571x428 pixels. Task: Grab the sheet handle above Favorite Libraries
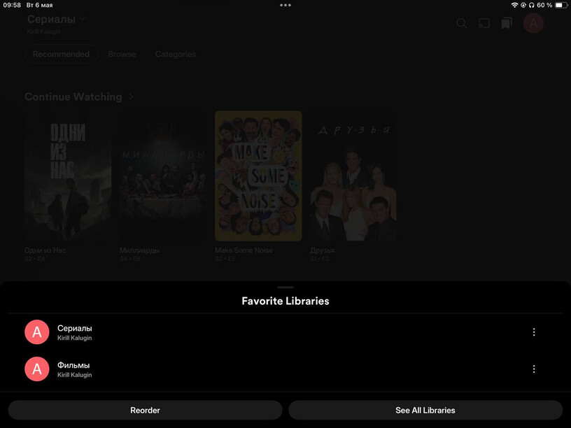285,287
